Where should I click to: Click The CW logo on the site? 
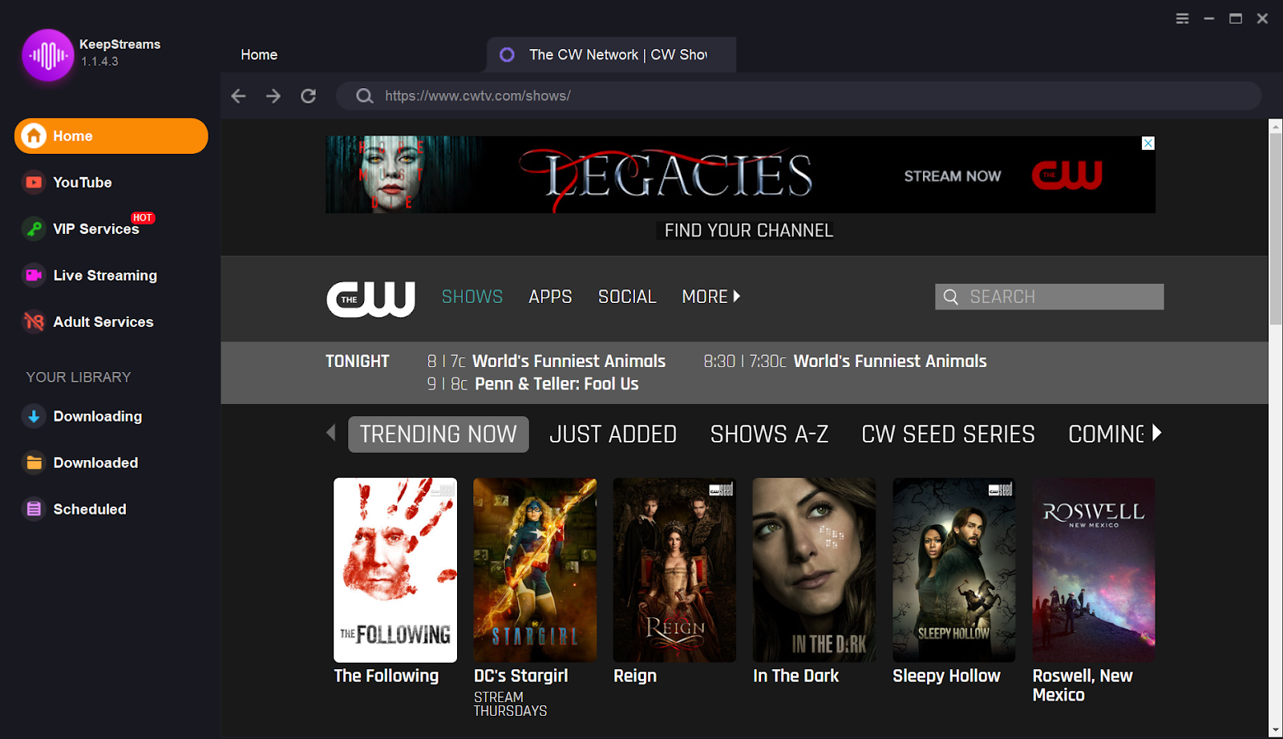tap(371, 299)
